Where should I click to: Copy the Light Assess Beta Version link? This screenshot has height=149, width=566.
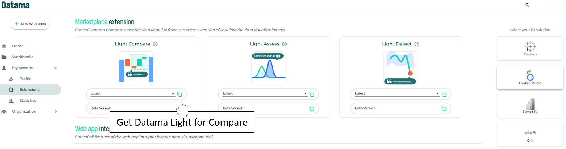[312, 108]
